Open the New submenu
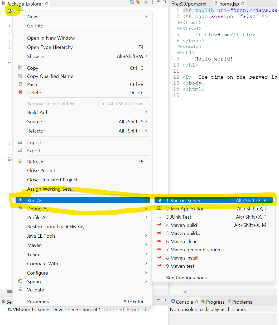This screenshot has width=279, height=325. (82, 16)
